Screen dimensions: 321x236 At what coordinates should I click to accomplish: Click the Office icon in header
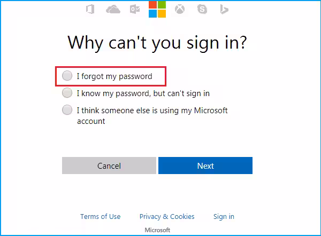point(90,9)
